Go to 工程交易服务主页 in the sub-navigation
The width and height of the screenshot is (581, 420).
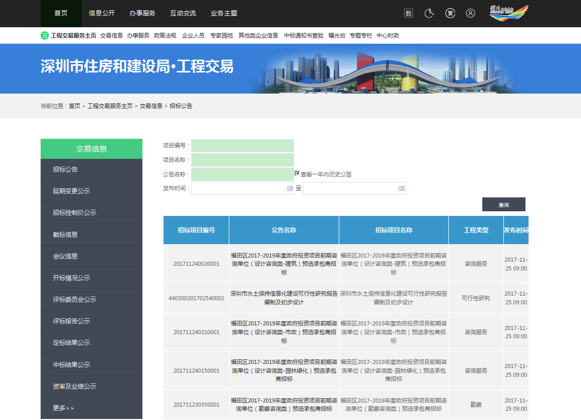tap(74, 35)
